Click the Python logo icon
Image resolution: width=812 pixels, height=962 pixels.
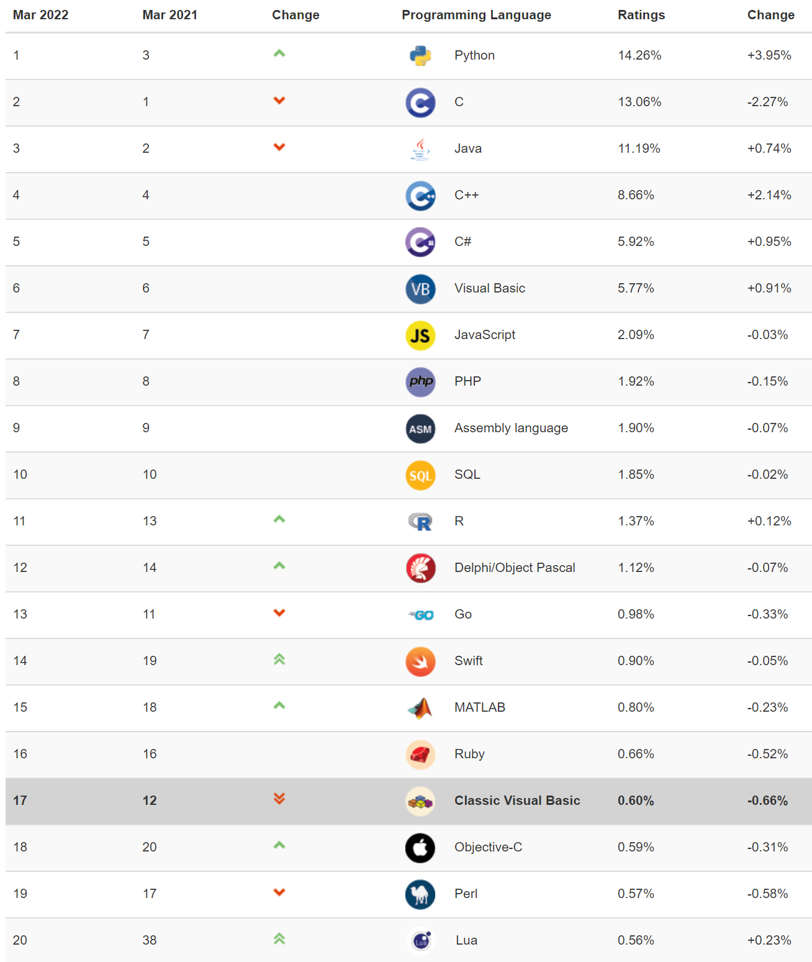[420, 56]
